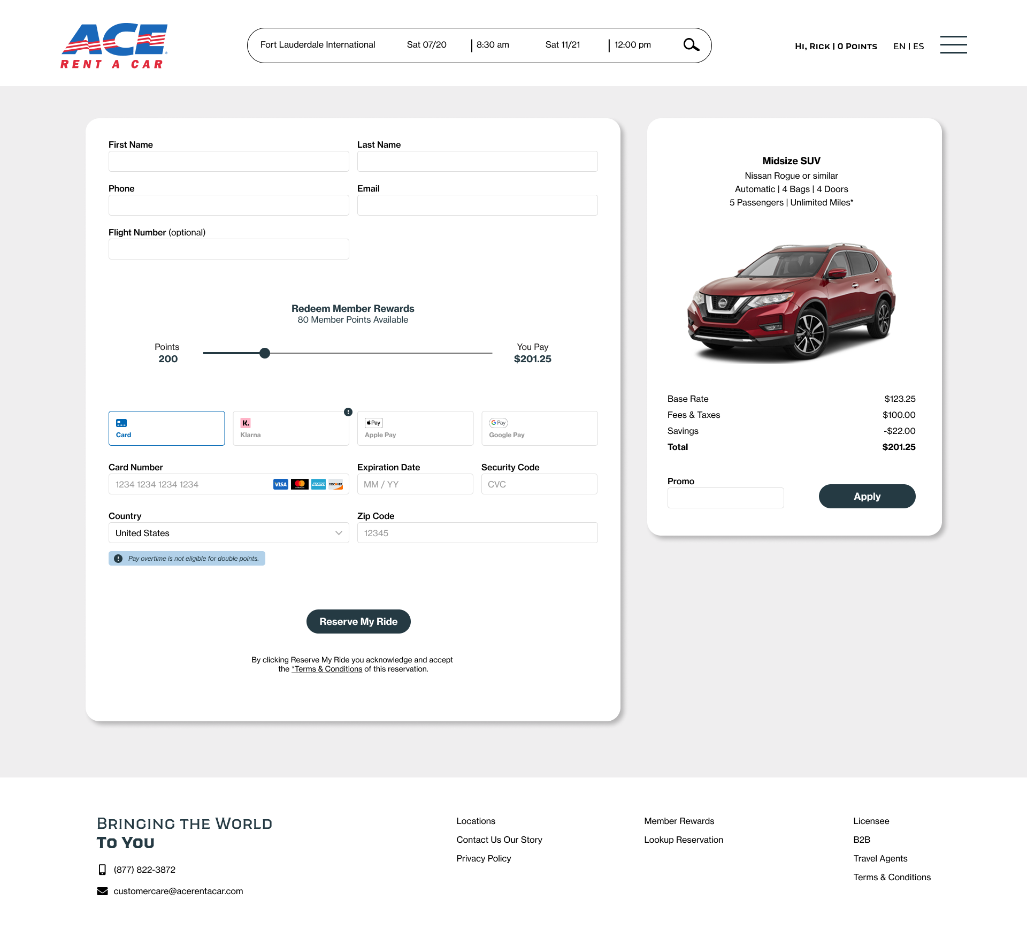The image size is (1027, 938).
Task: Expand the Country dropdown
Action: tap(228, 533)
